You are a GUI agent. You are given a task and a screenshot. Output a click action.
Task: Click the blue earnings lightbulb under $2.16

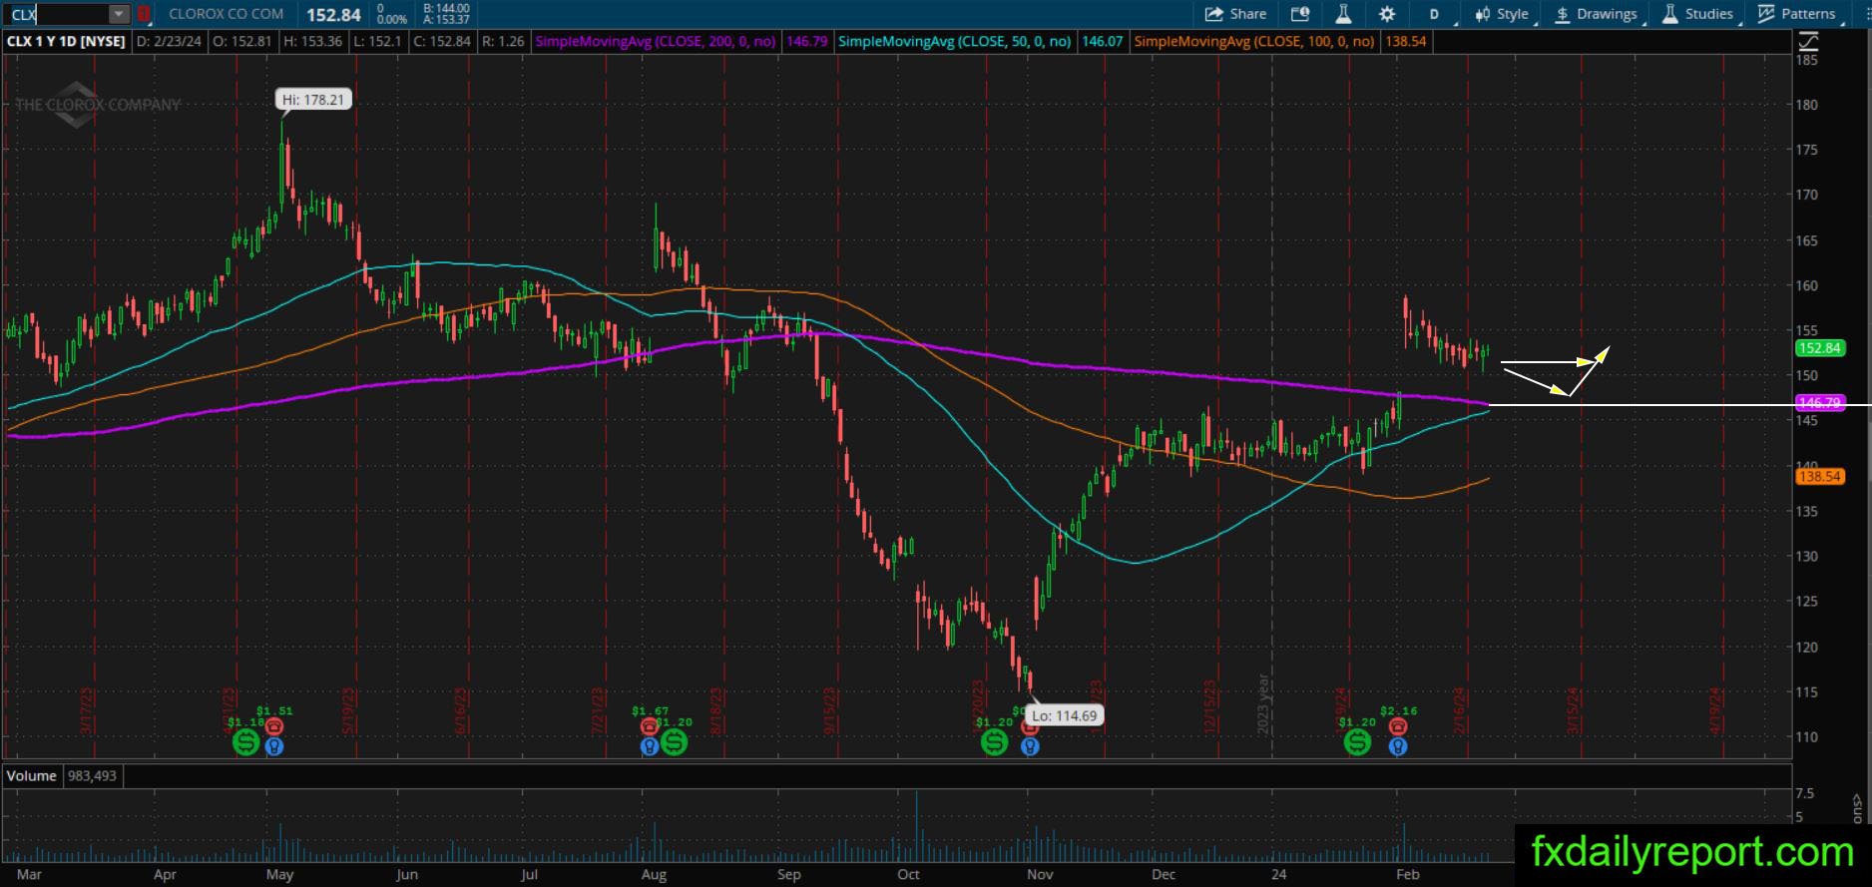pos(1398,746)
